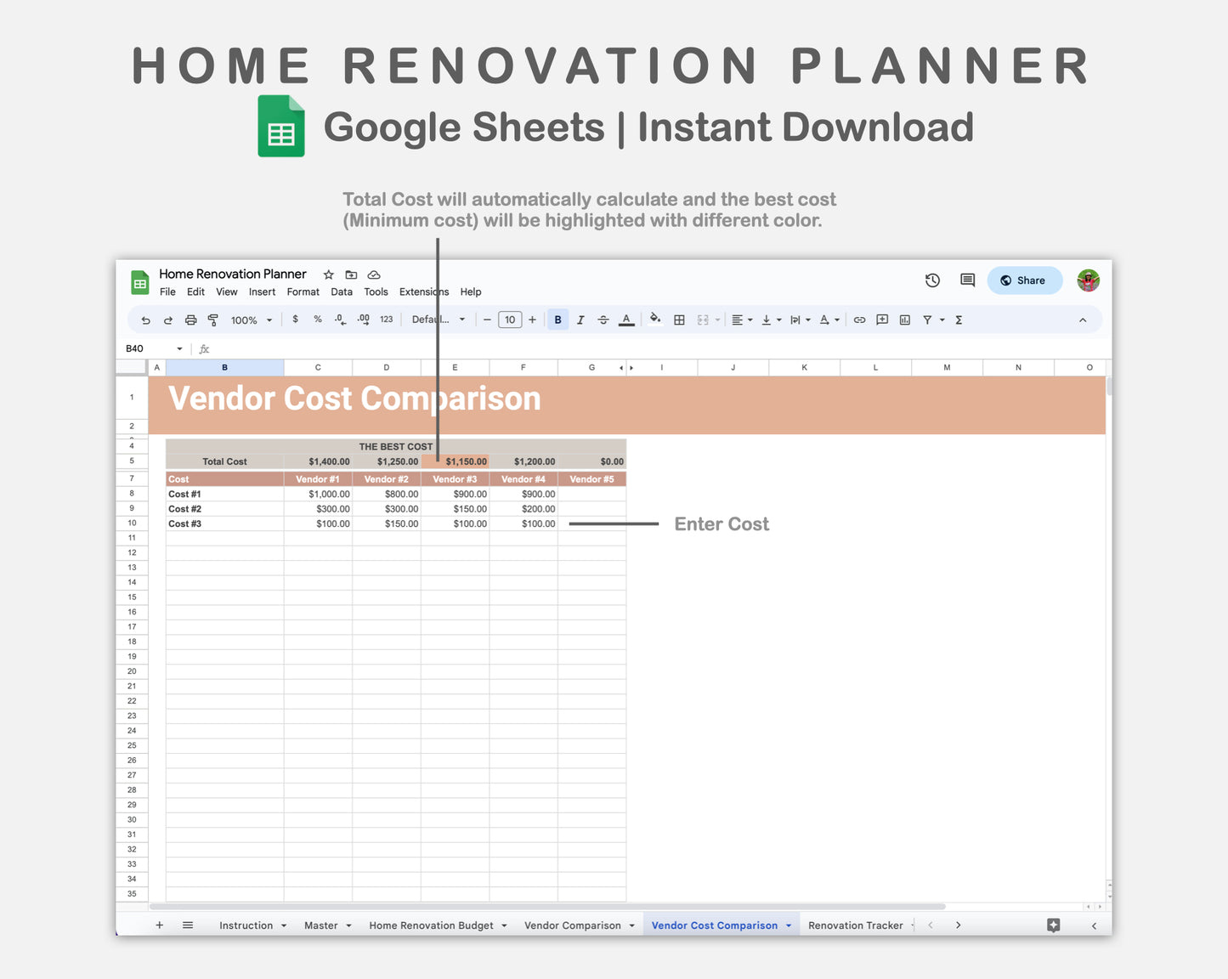The width and height of the screenshot is (1228, 979).
Task: Apply strikethrough formatting
Action: point(603,320)
